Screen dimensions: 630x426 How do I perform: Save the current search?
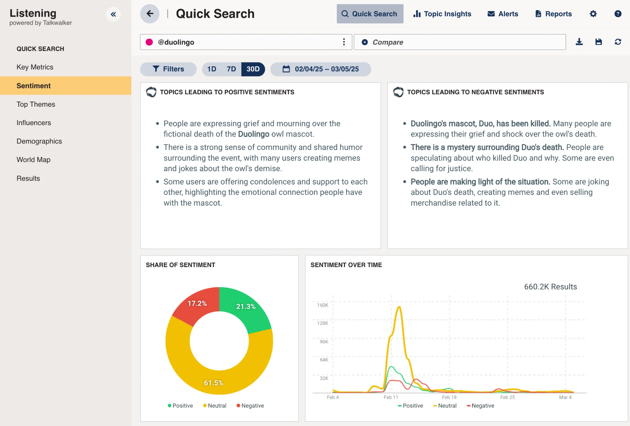pyautogui.click(x=598, y=42)
